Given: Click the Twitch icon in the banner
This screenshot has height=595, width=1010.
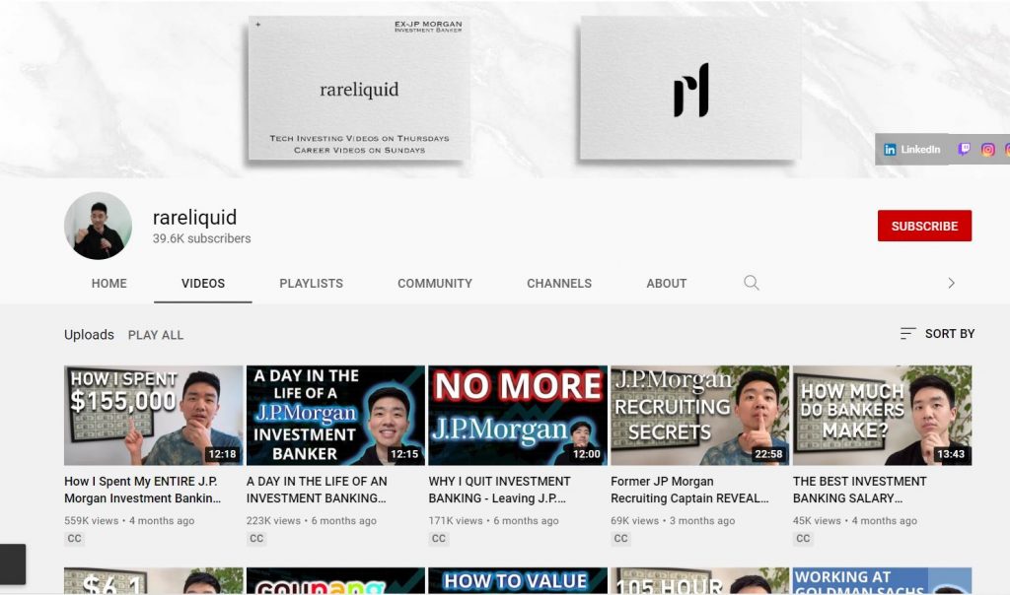Looking at the screenshot, I should click(x=964, y=150).
